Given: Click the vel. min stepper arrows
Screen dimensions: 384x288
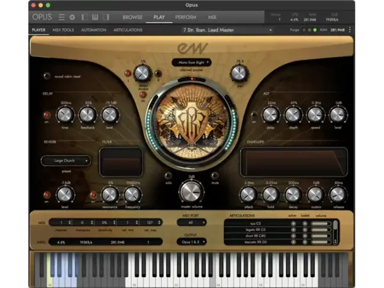Looking at the screenshot, I should (137, 222).
